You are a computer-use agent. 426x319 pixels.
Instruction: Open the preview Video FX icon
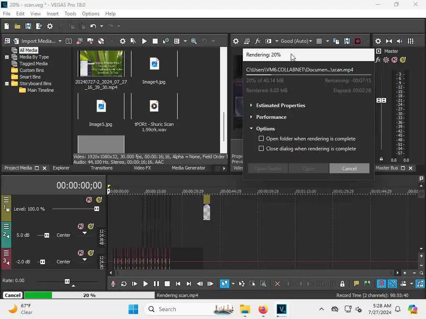pyautogui.click(x=257, y=41)
